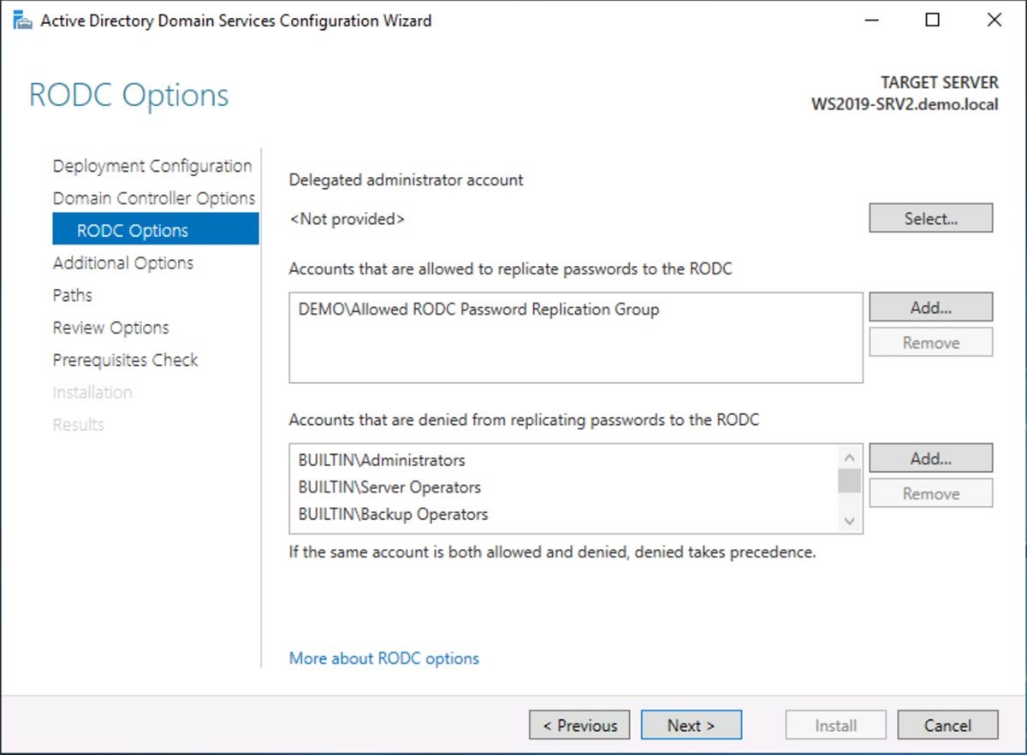Click the wizard icon in the title bar
This screenshot has height=755, width=1027.
[22, 21]
